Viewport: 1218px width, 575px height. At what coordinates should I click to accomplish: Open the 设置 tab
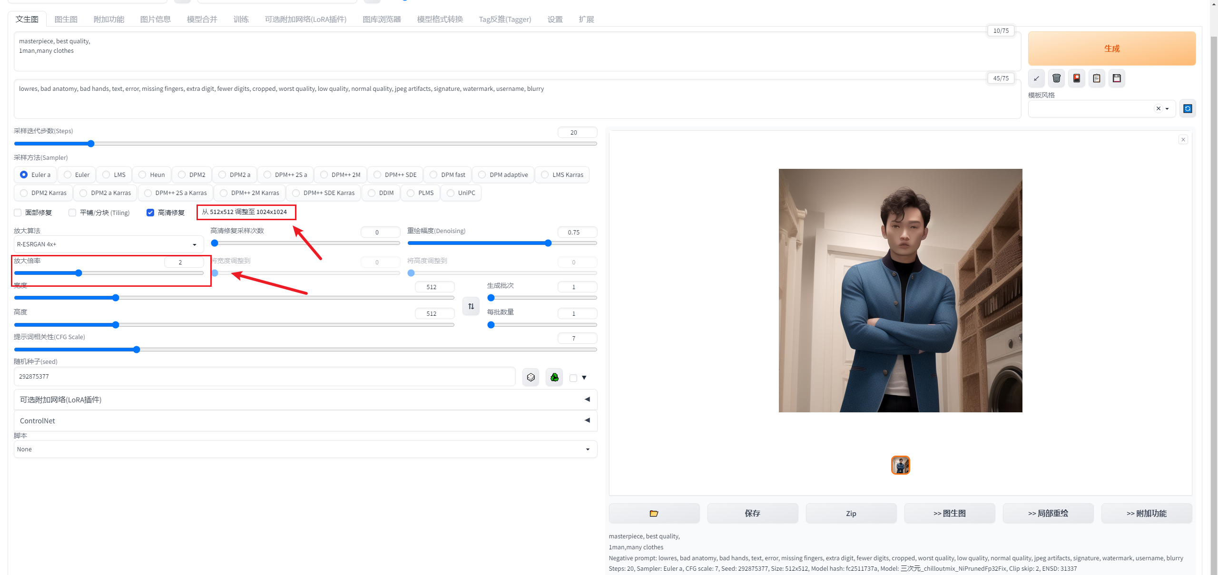tap(555, 19)
